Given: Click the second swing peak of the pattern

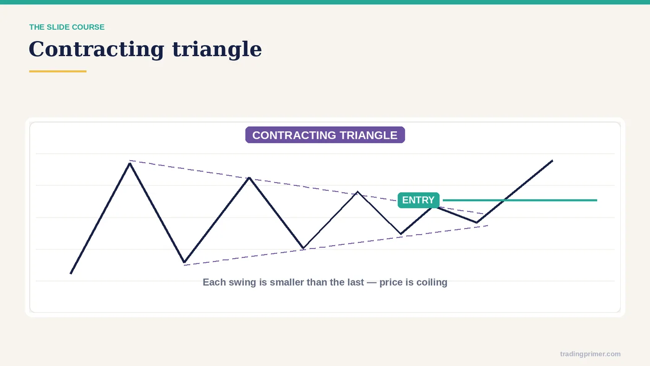Looking at the screenshot, I should [x=249, y=178].
